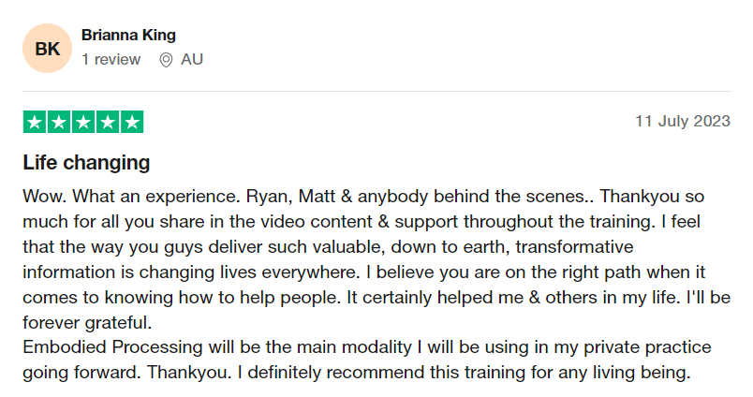753x397 pixels.
Task: Open Brianna King's reviewer profile name
Action: [x=128, y=35]
